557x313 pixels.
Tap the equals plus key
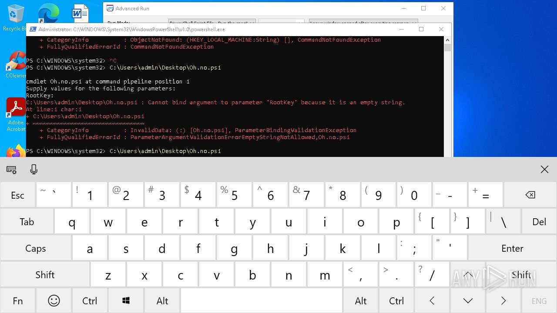(485, 195)
